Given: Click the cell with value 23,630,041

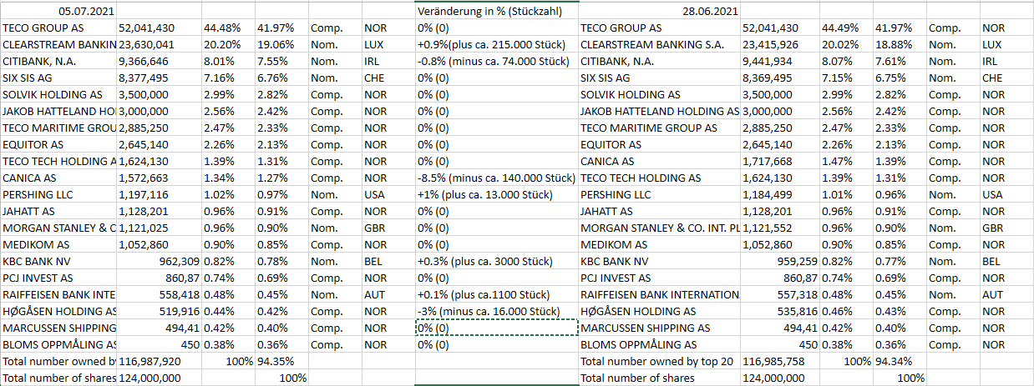Looking at the screenshot, I should [x=159, y=44].
